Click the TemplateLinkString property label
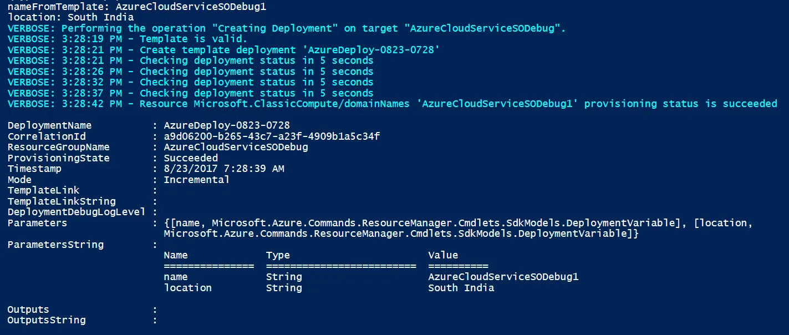The width and height of the screenshot is (789, 335). pyautogui.click(x=62, y=201)
